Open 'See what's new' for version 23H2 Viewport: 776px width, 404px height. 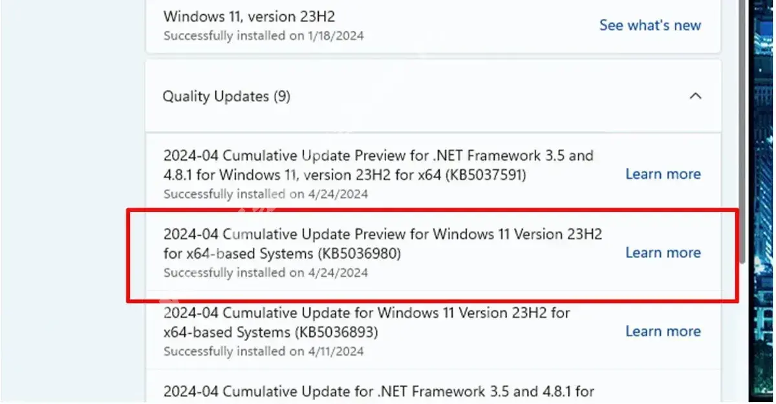click(x=650, y=25)
